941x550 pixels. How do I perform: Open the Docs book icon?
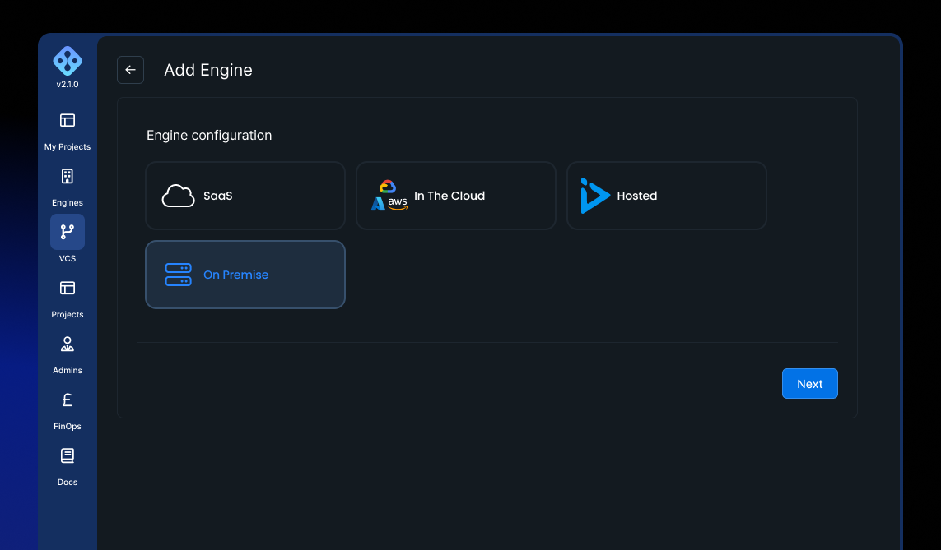coord(68,456)
